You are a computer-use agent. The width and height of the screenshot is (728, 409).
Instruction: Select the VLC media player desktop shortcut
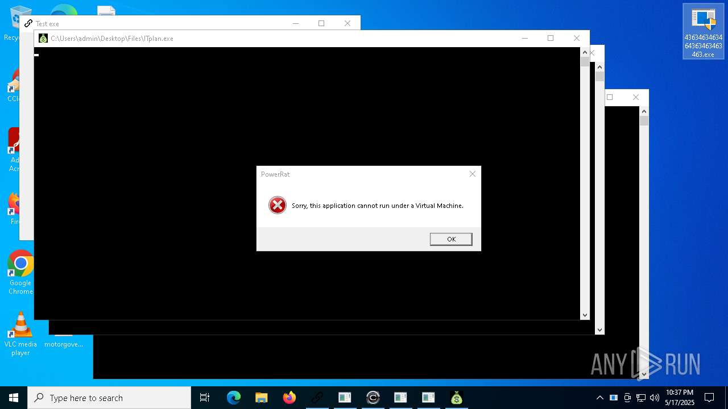20,333
